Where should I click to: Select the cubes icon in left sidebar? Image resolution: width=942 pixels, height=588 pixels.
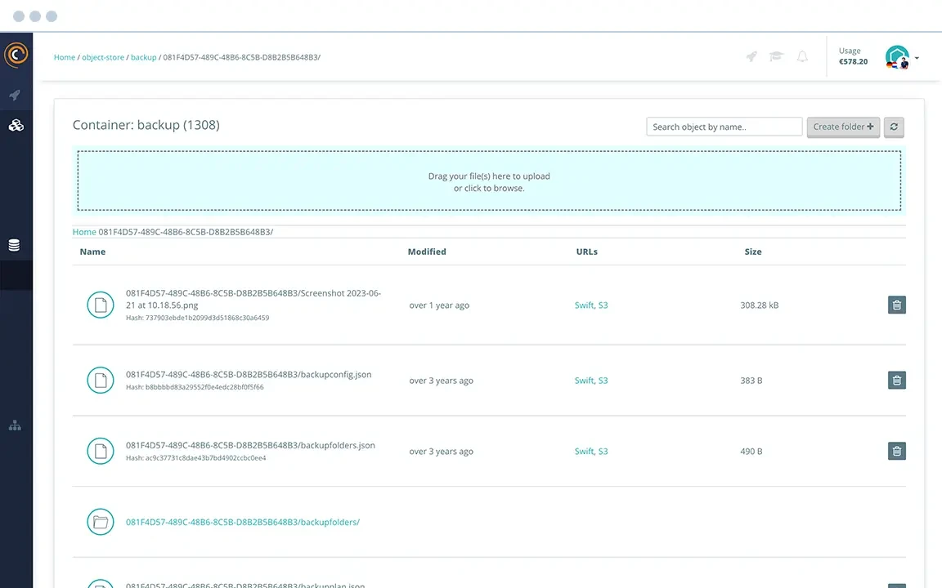[16, 126]
